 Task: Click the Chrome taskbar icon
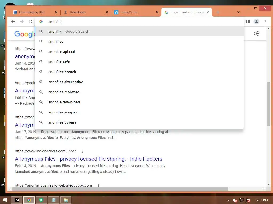pos(29,200)
